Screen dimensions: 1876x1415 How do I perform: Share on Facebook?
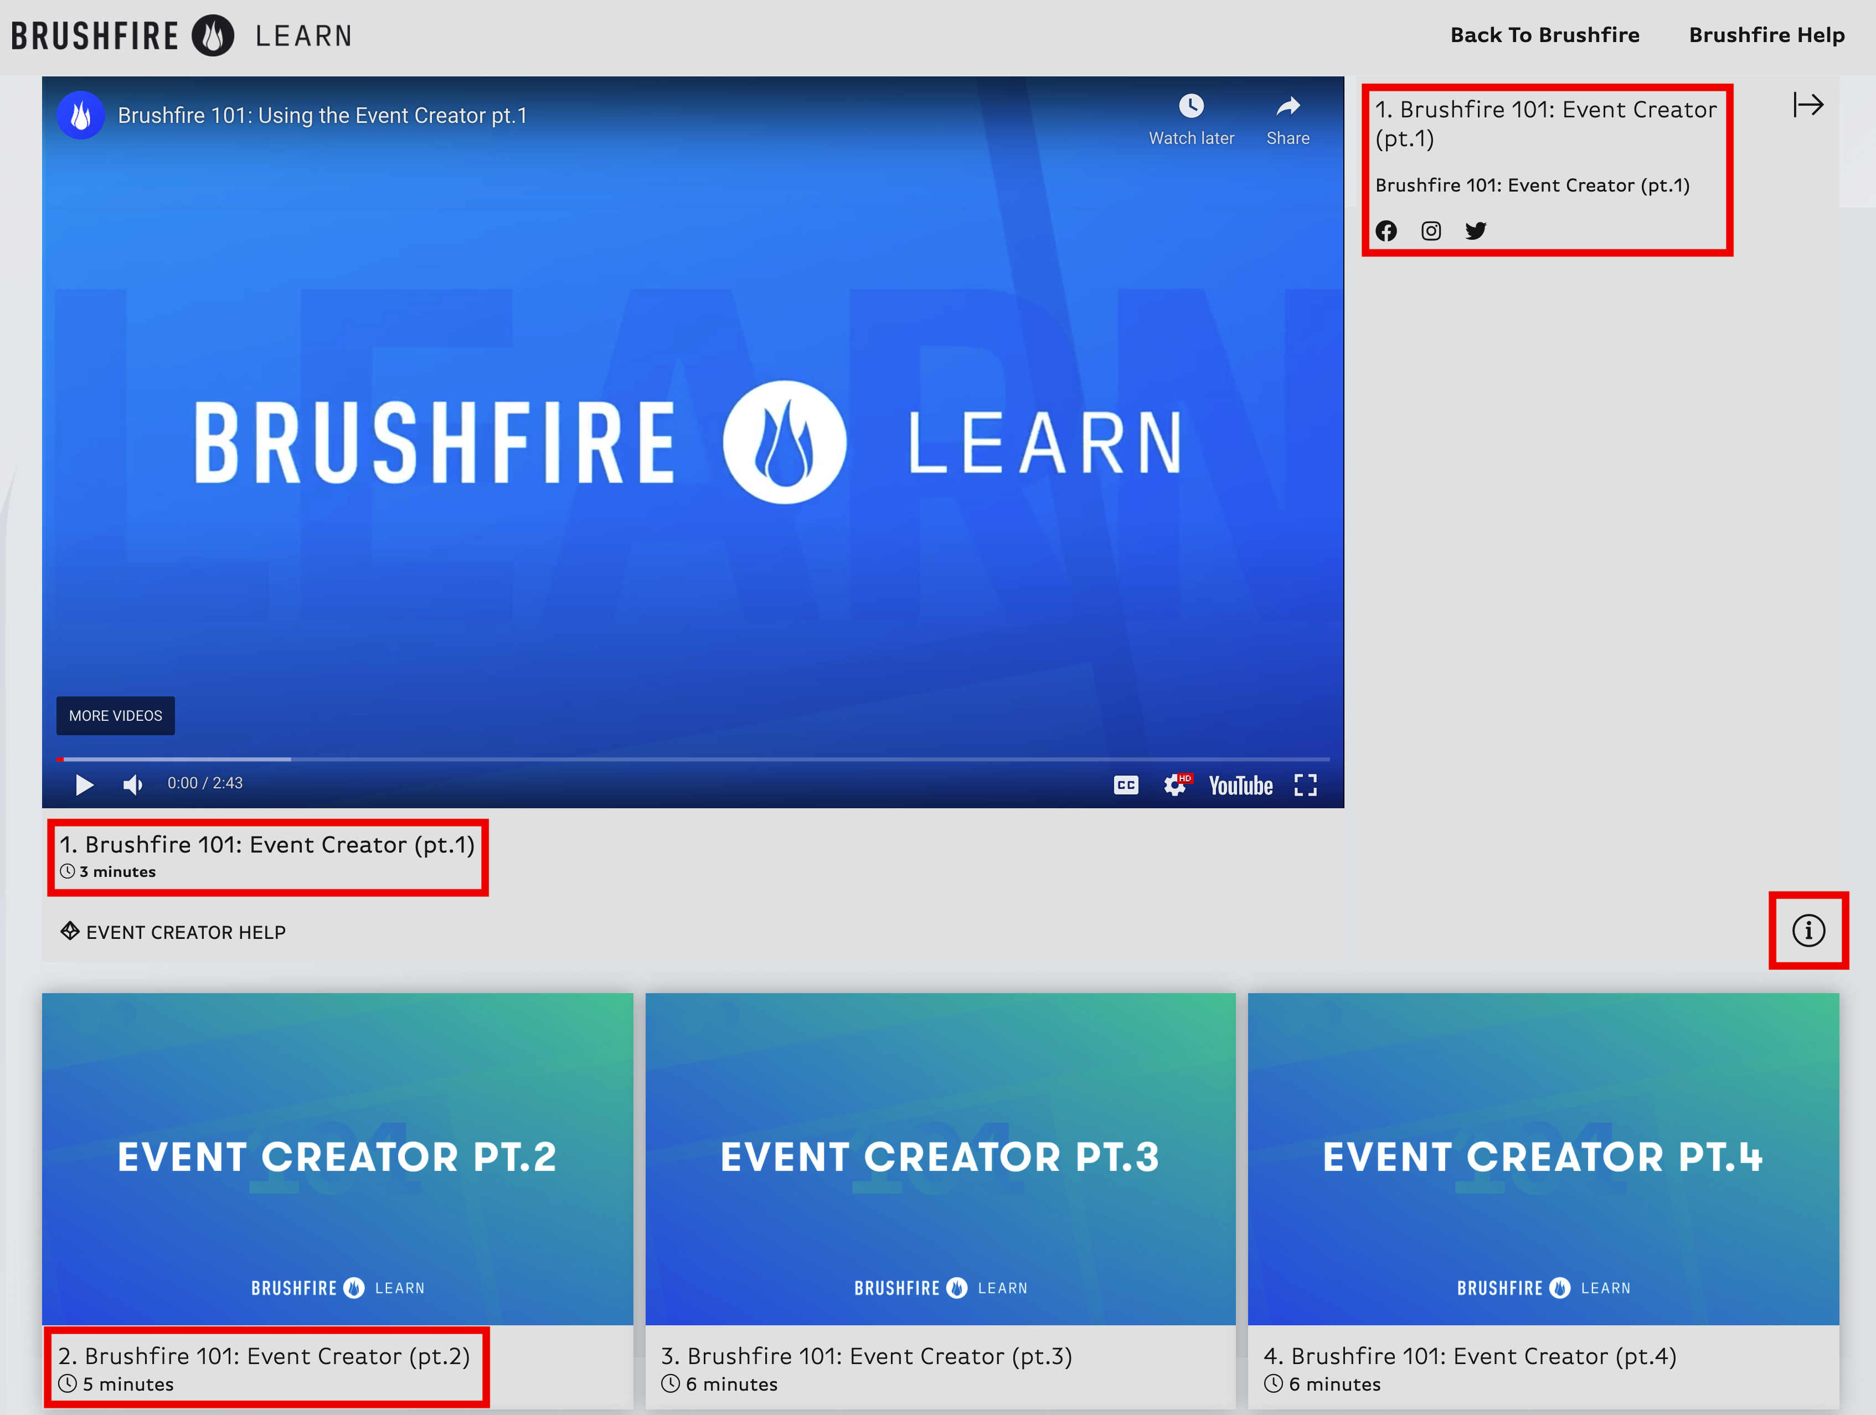(x=1386, y=231)
